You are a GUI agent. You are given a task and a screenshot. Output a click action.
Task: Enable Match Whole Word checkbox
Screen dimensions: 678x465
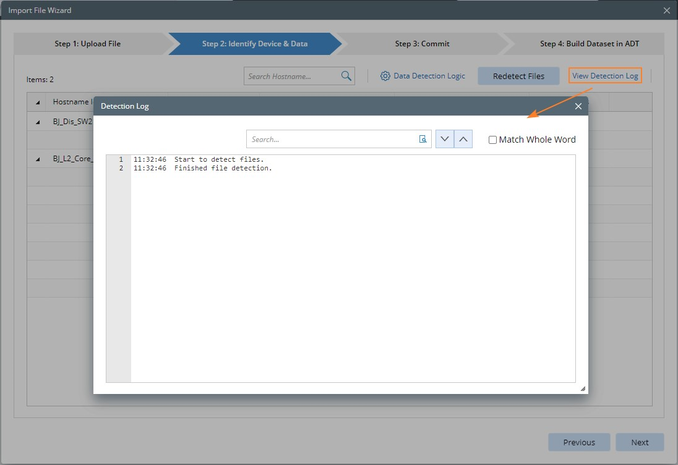coord(492,140)
